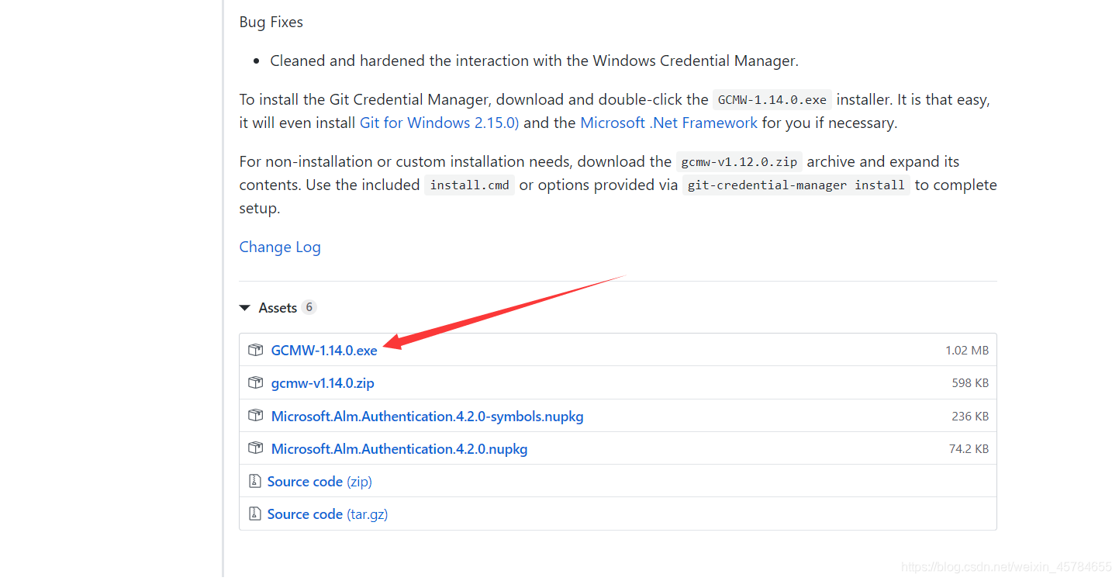Click the package icon beside gcmw-v1.14.0.zip
This screenshot has width=1119, height=581.
[255, 382]
